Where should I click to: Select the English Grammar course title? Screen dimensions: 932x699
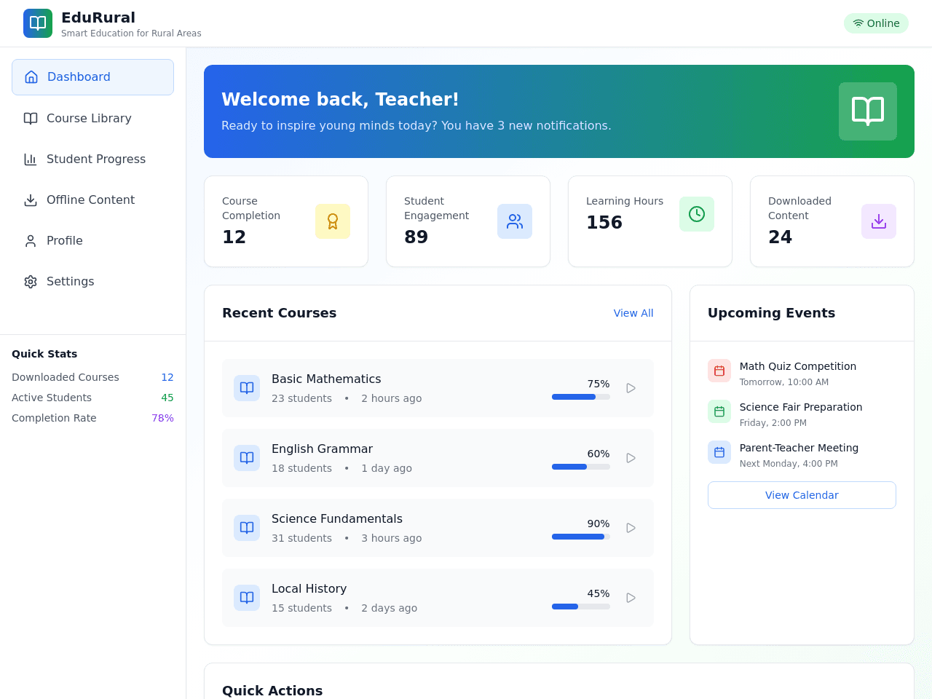322,449
